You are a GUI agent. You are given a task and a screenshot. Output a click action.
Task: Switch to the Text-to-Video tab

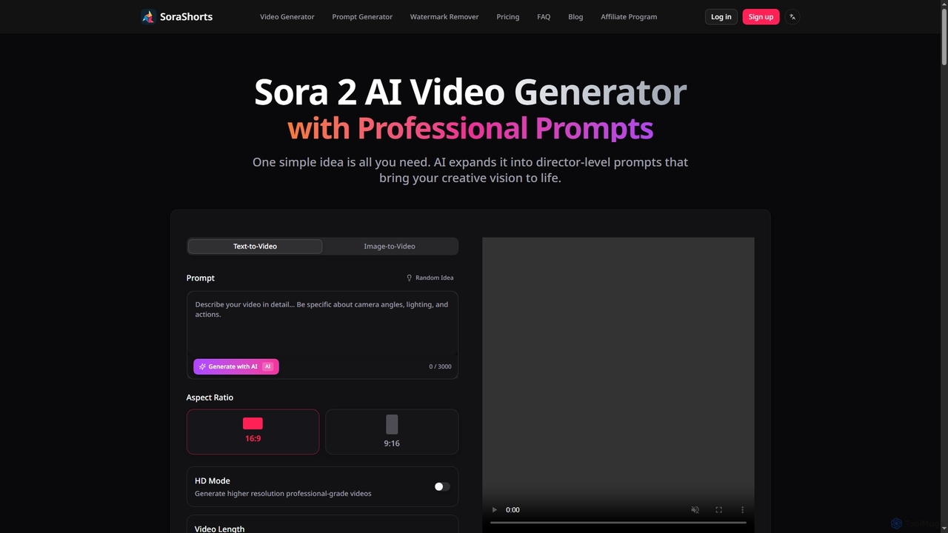pyautogui.click(x=255, y=246)
